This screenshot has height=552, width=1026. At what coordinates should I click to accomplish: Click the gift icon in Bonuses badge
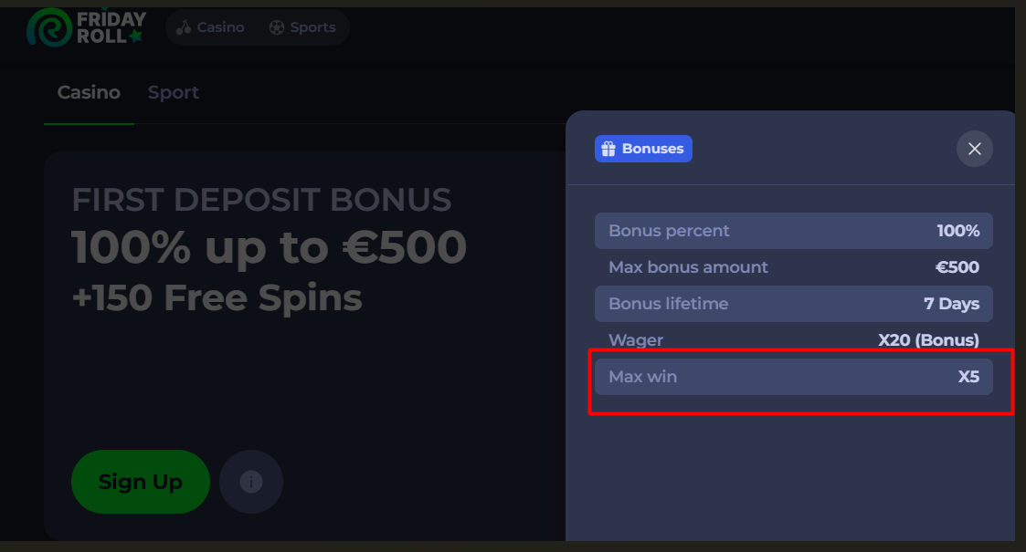[x=608, y=149]
